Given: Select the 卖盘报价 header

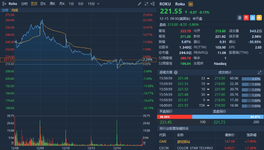Looking at the screenshot, I should (220, 112).
